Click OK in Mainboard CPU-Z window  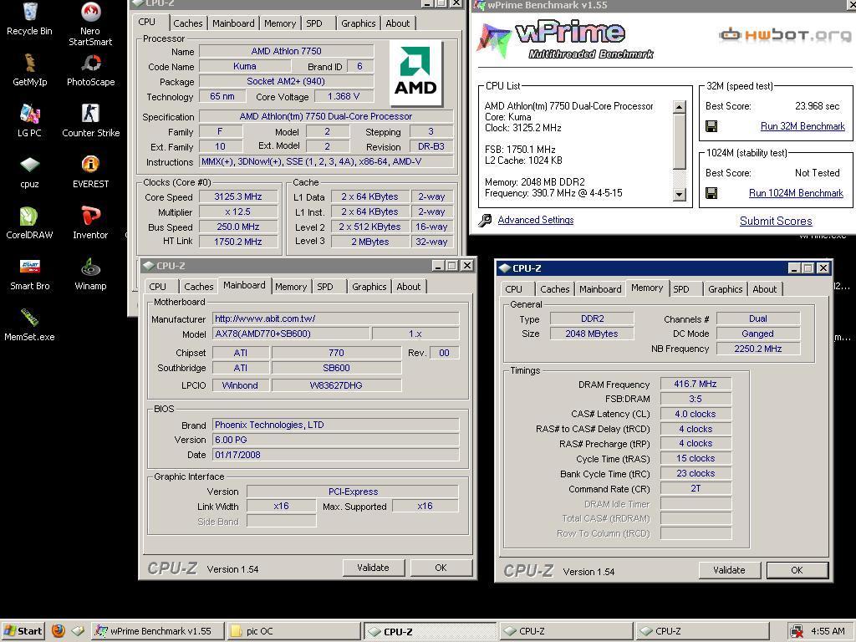pyautogui.click(x=441, y=568)
